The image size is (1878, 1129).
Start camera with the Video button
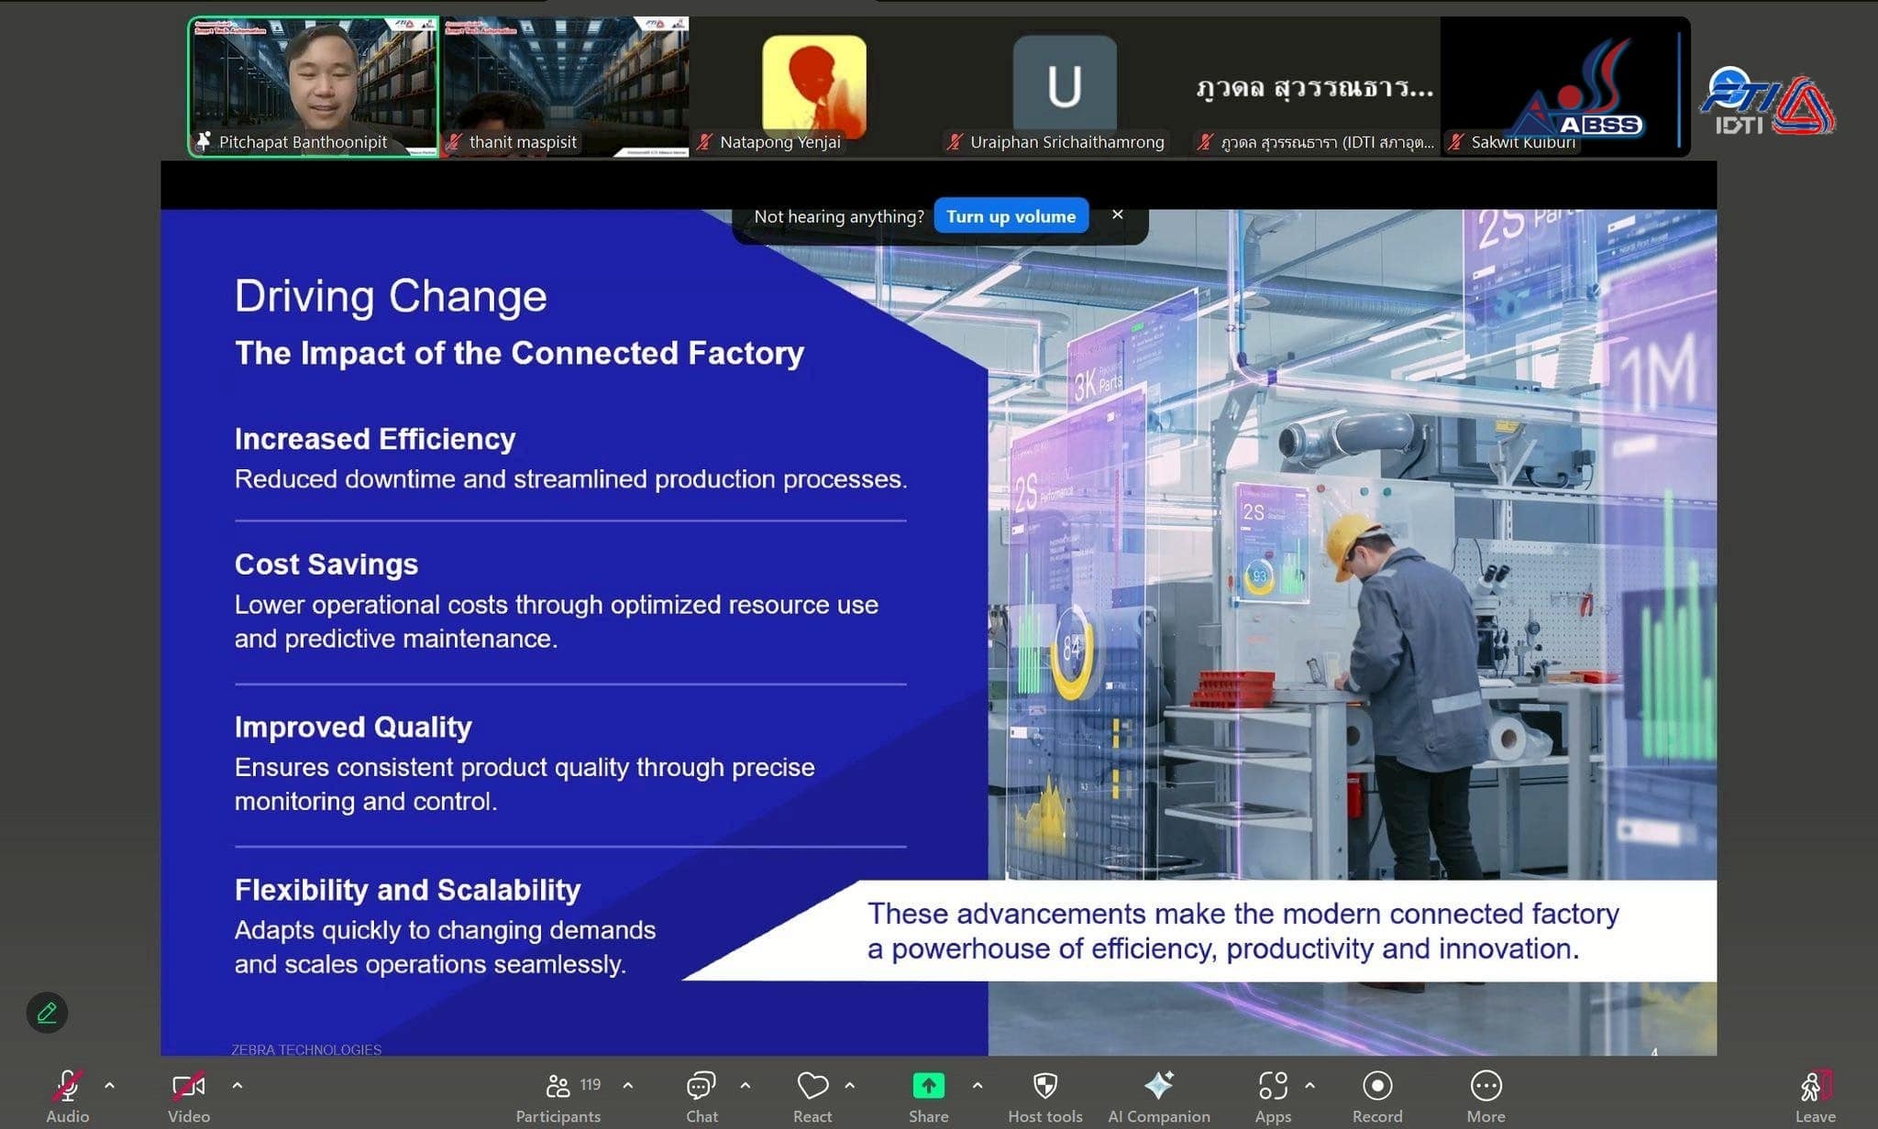(x=189, y=1096)
